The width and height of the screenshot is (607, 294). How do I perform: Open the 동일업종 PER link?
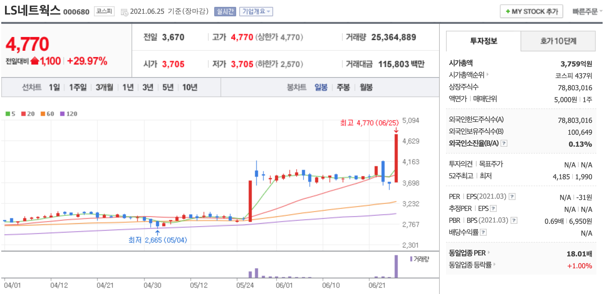tap(467, 253)
